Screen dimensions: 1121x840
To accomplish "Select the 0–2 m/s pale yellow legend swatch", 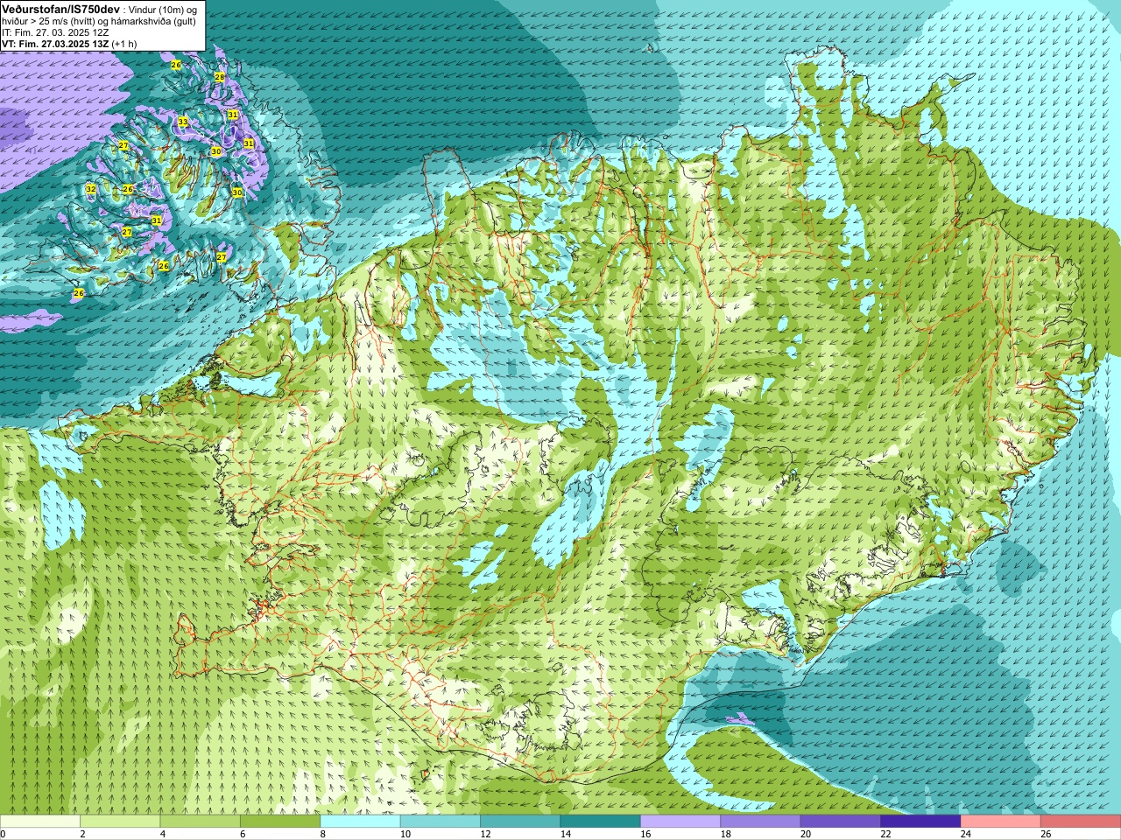I will tap(40, 822).
